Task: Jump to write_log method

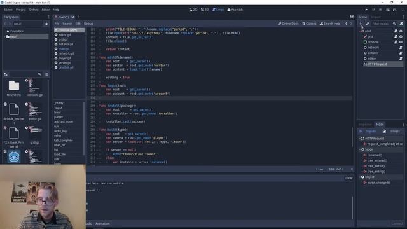Action: [x=60, y=131]
